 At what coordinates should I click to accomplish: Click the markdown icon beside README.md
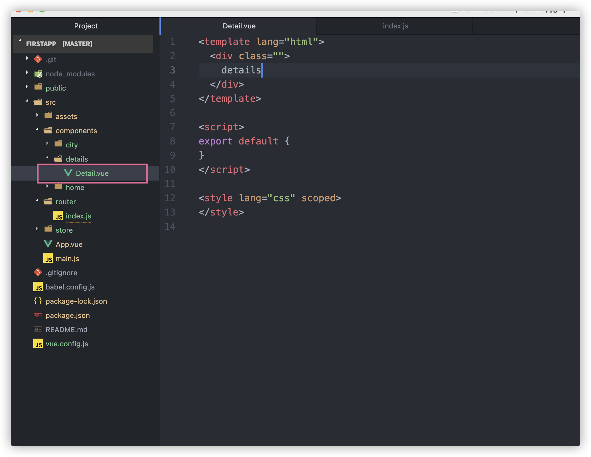coord(38,329)
